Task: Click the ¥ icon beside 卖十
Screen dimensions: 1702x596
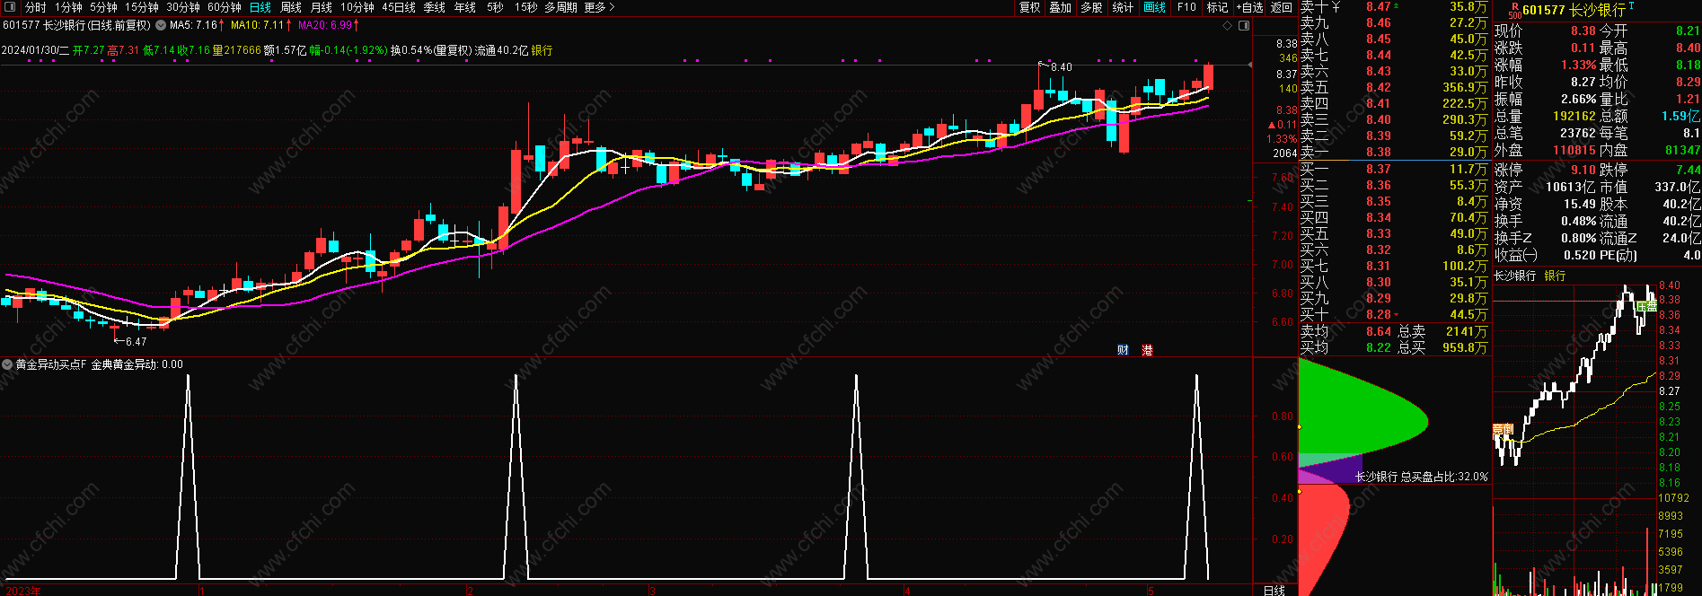Action: 1336,7
